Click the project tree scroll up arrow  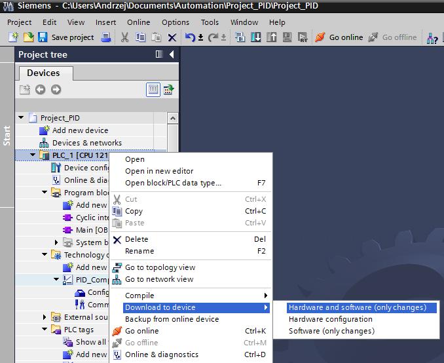(x=173, y=118)
